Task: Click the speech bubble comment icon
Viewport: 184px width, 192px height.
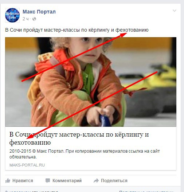Action: click(x=48, y=181)
